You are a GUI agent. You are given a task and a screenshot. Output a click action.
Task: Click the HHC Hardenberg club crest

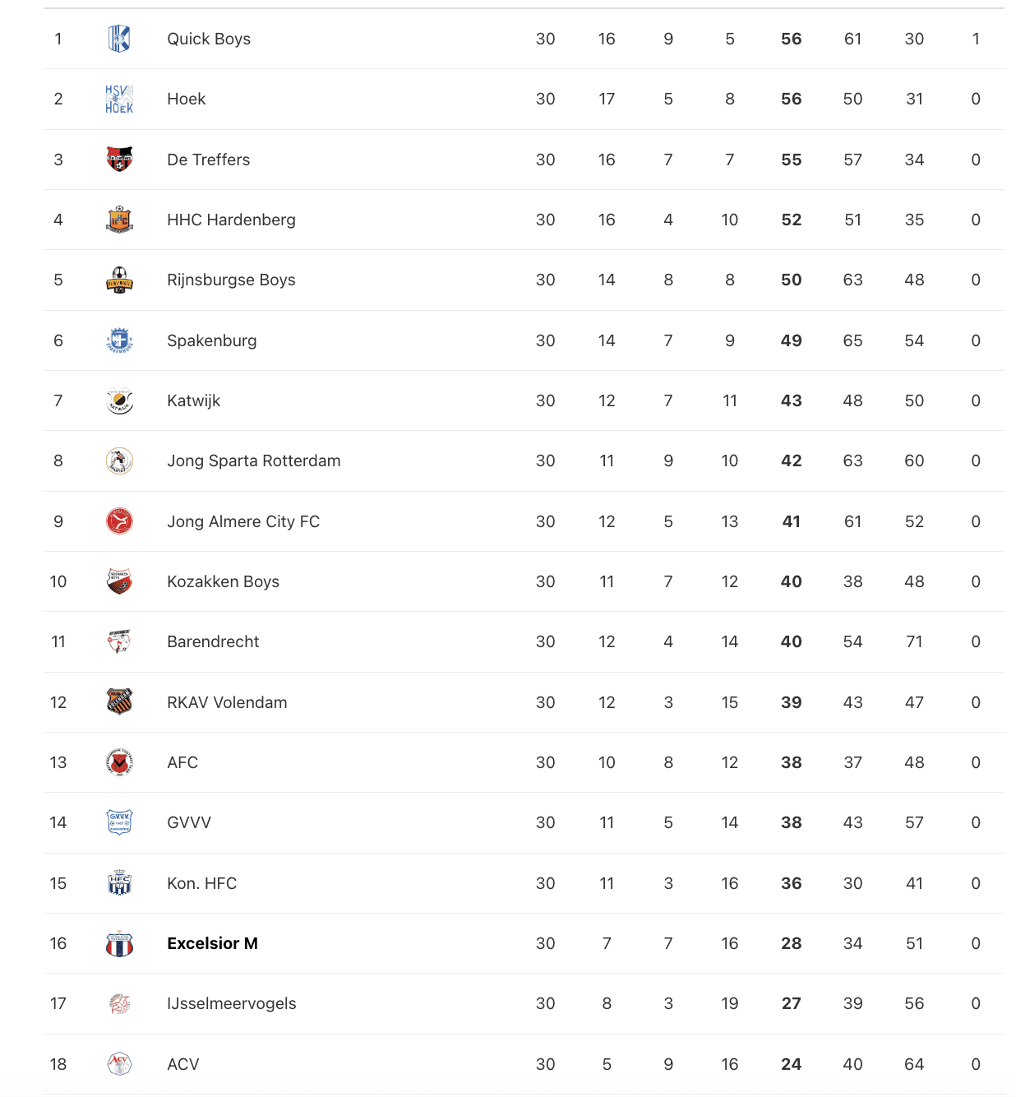119,220
